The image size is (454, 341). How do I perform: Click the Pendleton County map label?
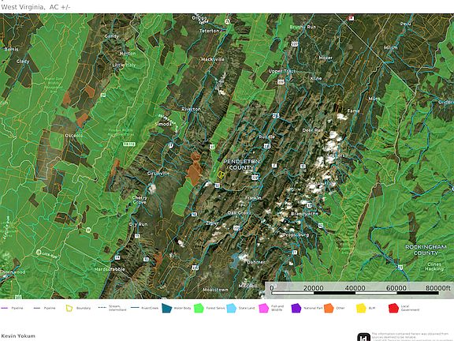[x=241, y=164]
